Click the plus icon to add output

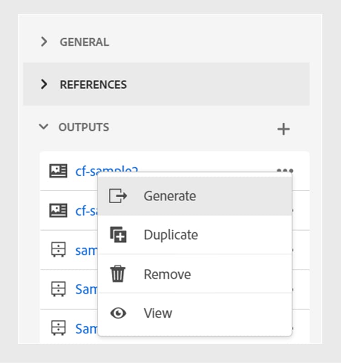click(x=283, y=129)
